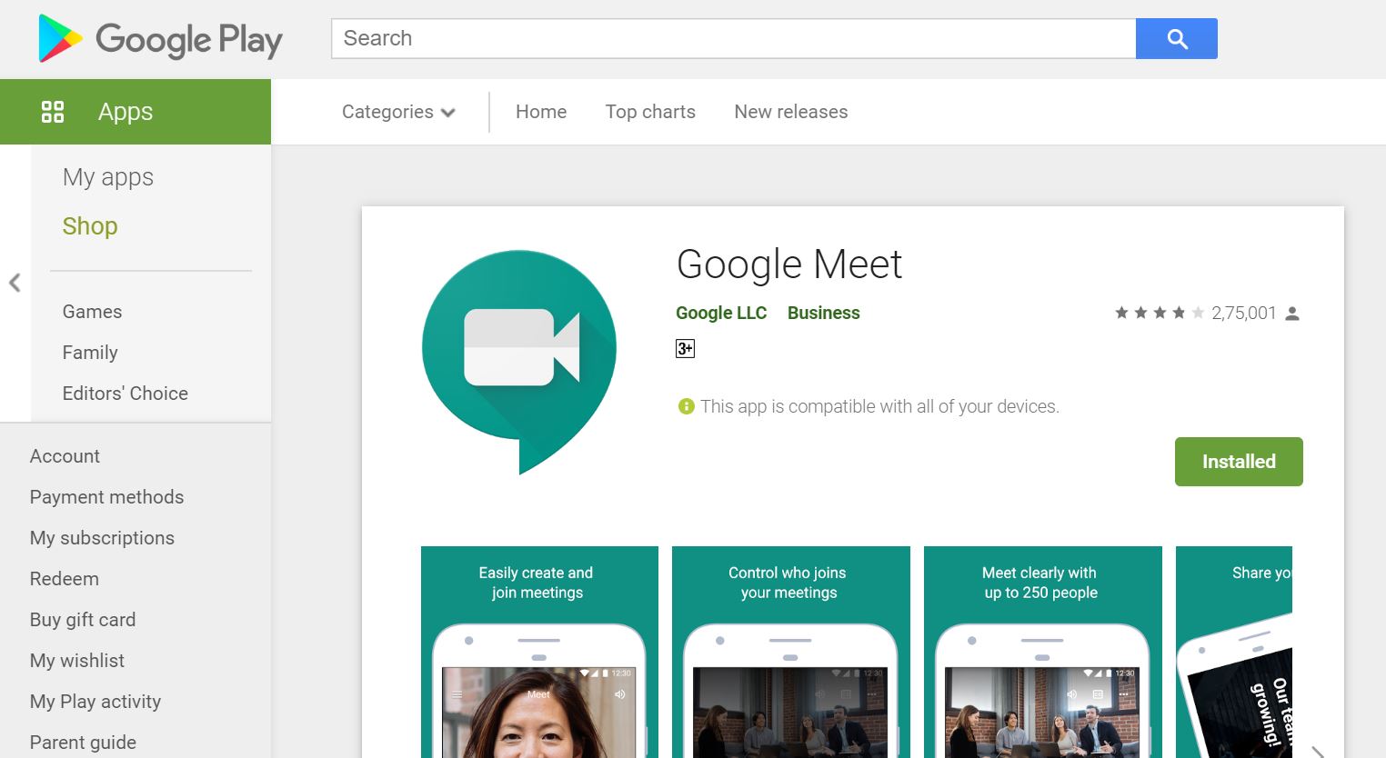Image resolution: width=1386 pixels, height=758 pixels.
Task: Click the Apps grid icon
Action: tap(53, 112)
